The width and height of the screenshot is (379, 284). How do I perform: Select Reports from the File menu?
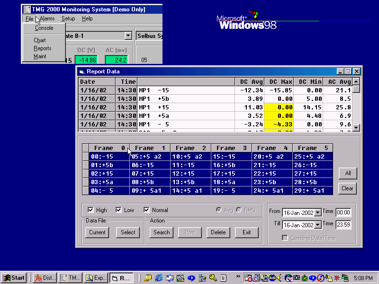pyautogui.click(x=42, y=48)
